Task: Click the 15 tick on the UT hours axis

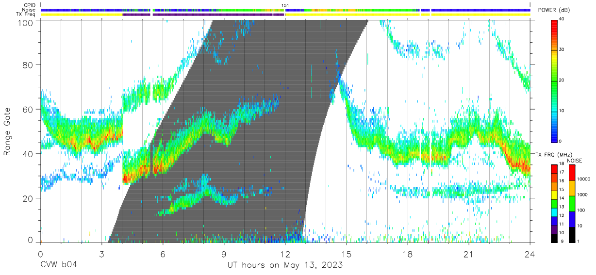Action: tap(347, 254)
